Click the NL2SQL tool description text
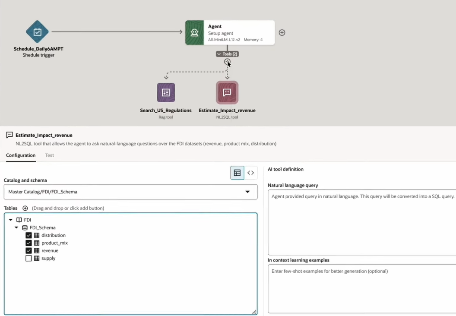 point(146,144)
